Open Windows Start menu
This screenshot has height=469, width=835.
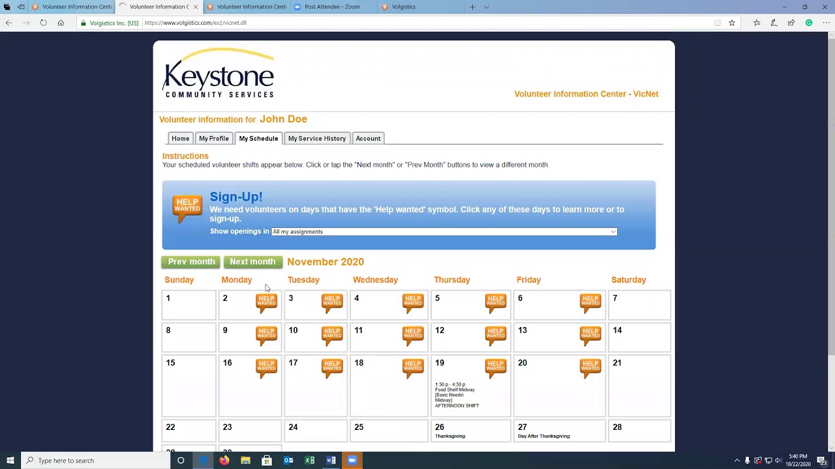[10, 461]
